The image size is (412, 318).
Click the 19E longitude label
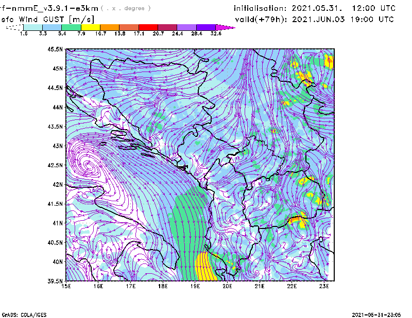(195, 286)
